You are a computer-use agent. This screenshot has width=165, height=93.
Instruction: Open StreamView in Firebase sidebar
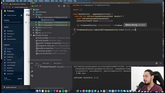[10, 71]
